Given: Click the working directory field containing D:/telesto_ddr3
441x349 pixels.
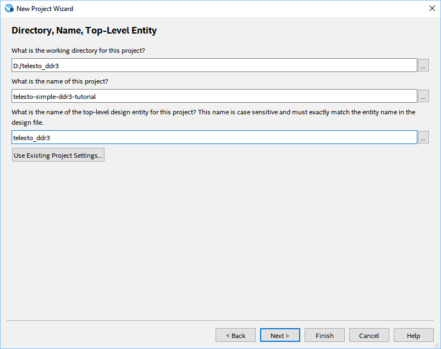Looking at the screenshot, I should 214,65.
